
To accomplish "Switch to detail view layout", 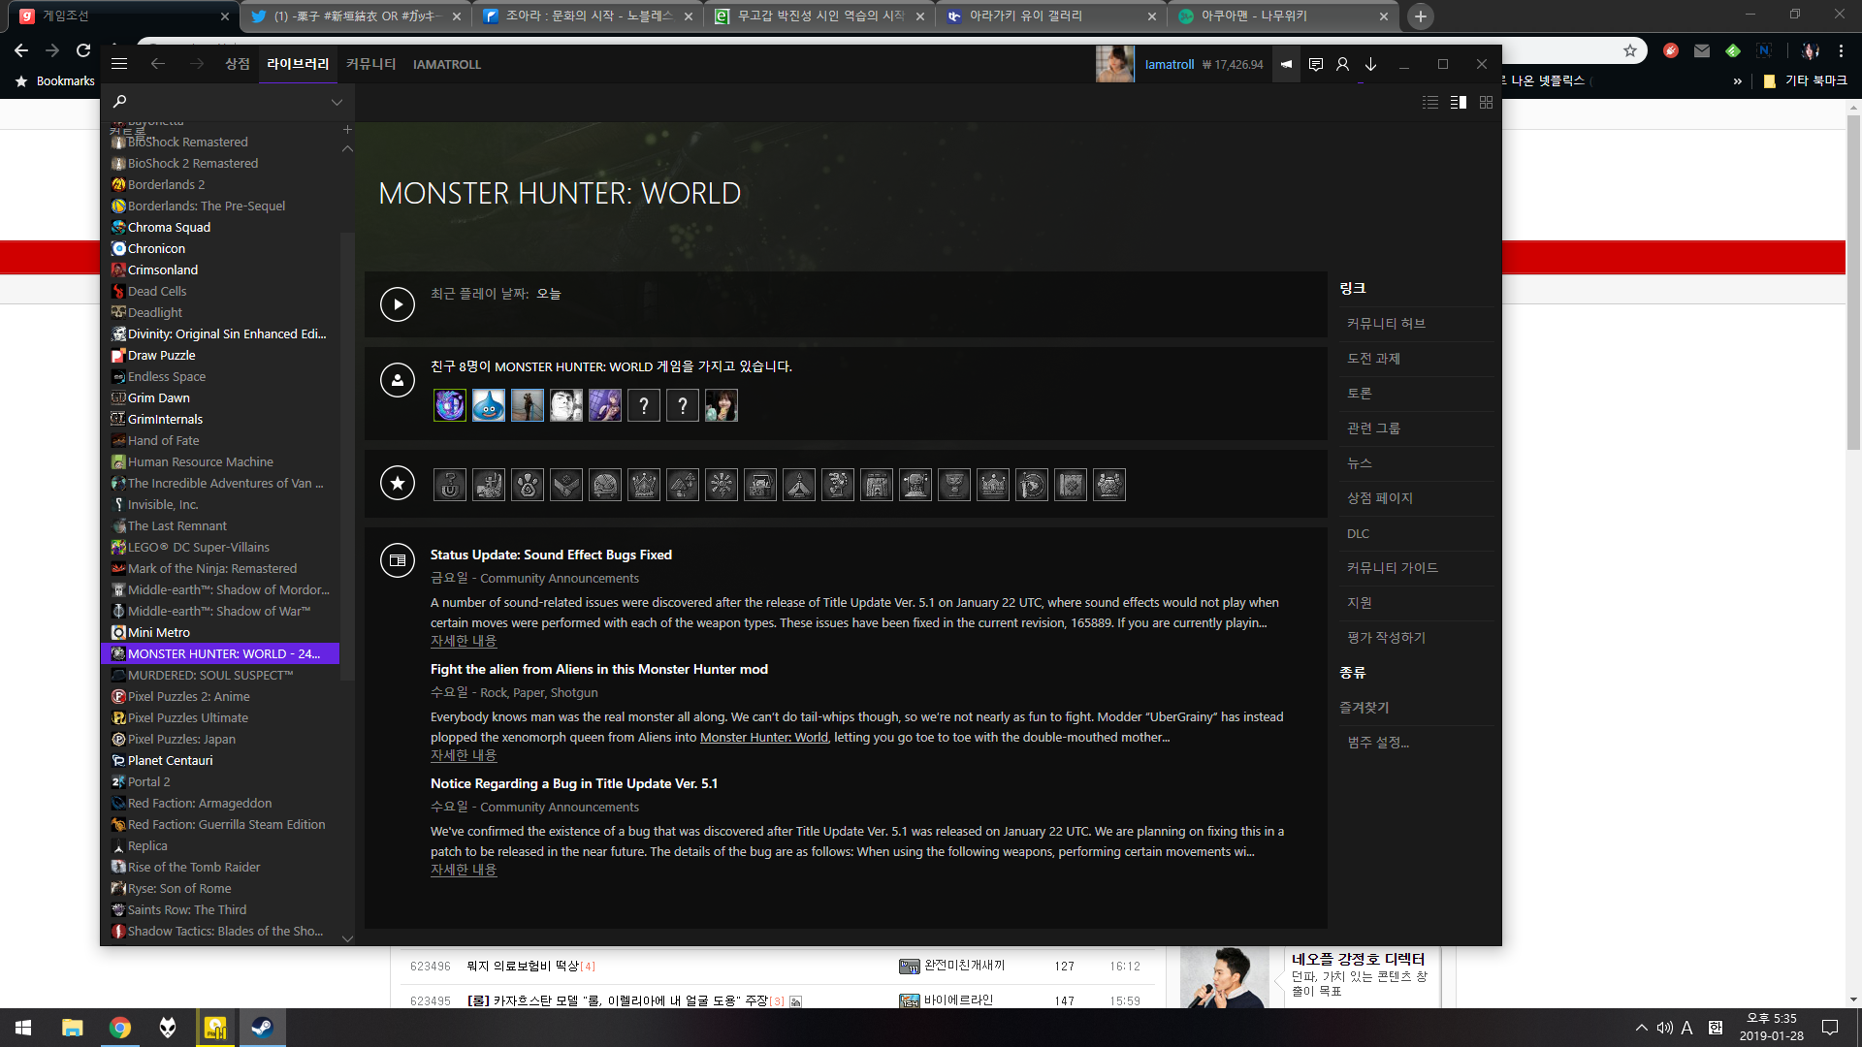I will tap(1458, 102).
